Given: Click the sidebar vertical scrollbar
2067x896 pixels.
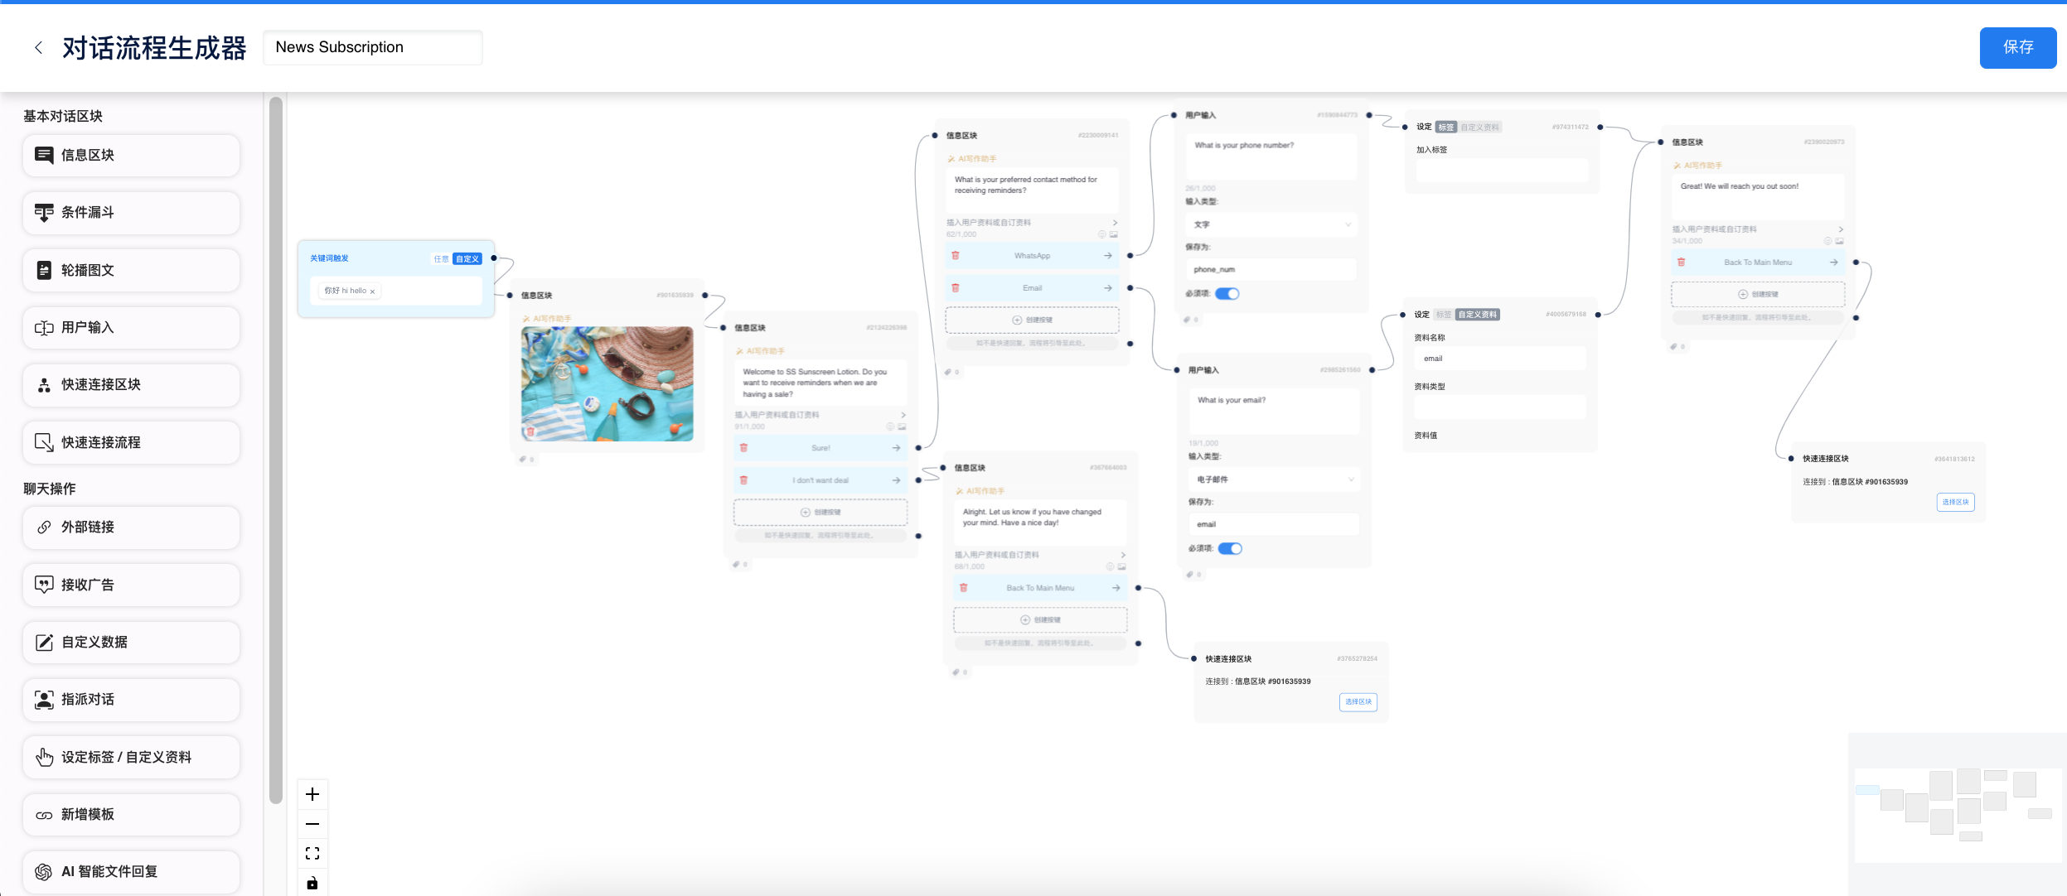Looking at the screenshot, I should (x=276, y=450).
